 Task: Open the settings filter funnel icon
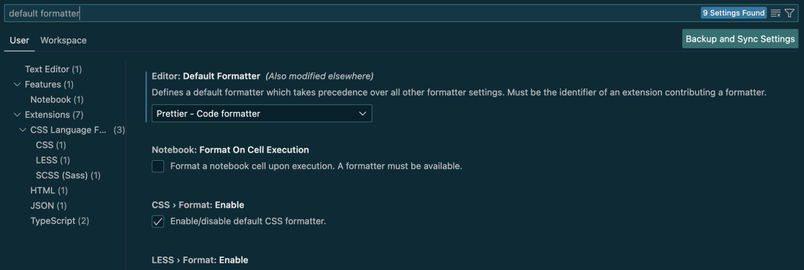coord(789,13)
